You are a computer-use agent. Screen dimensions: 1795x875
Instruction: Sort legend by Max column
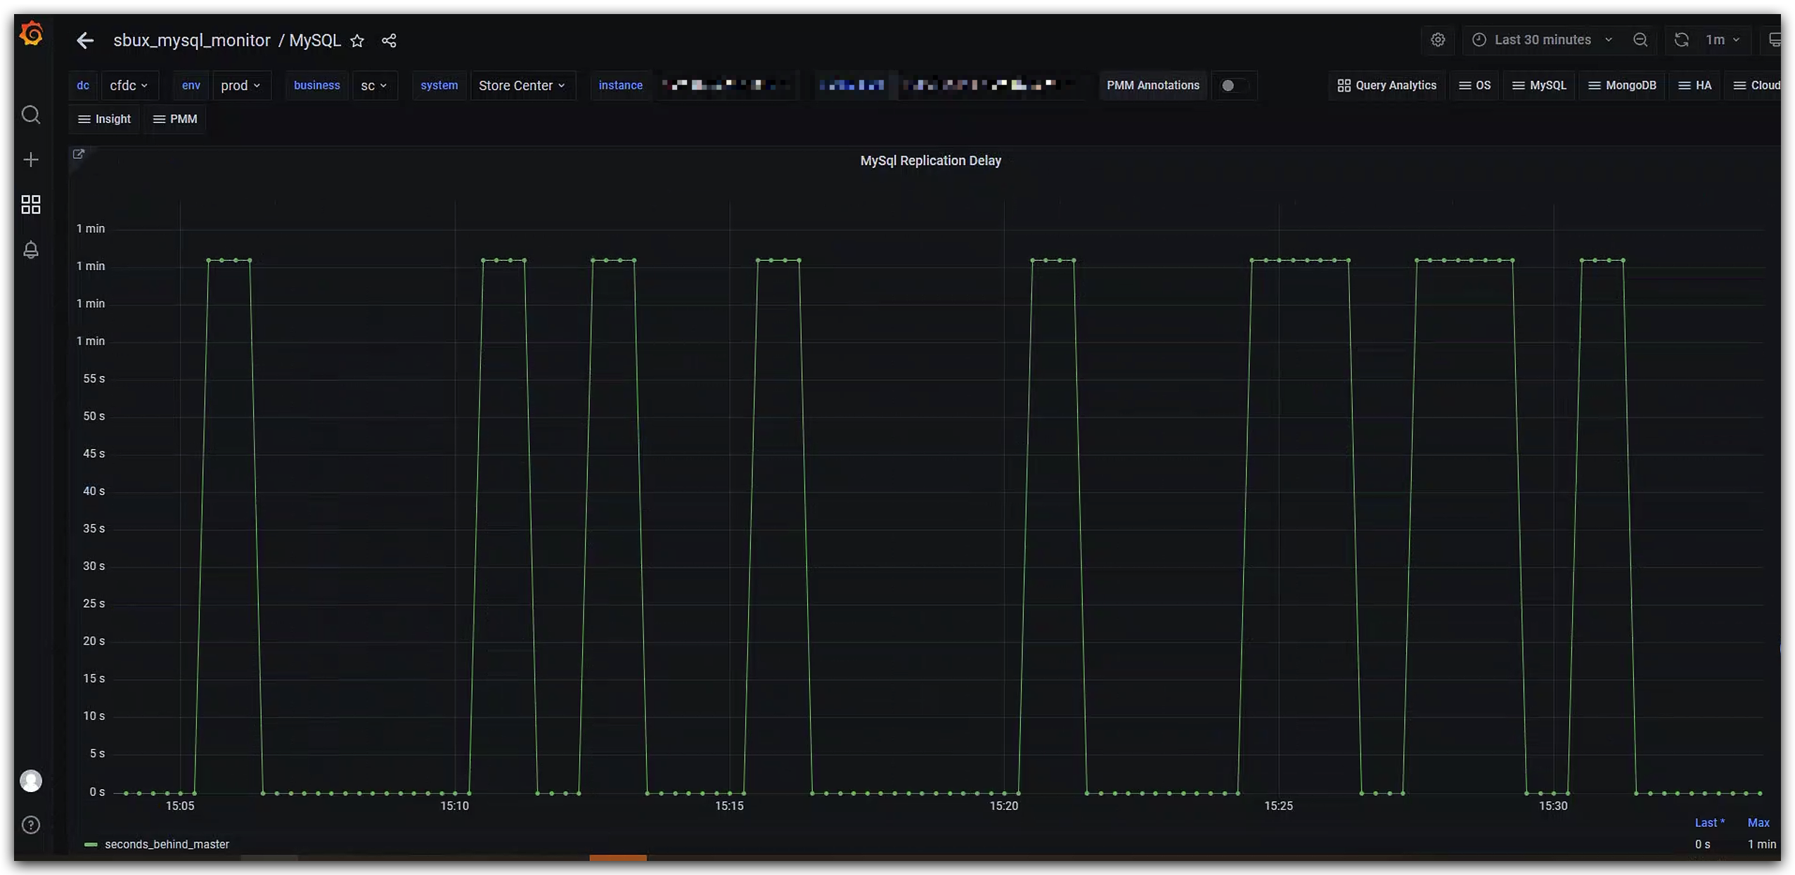(1758, 822)
